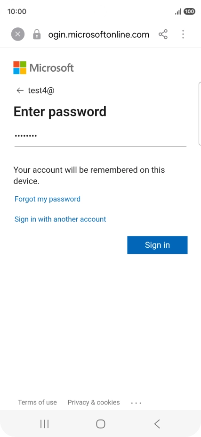Tap the signal strength status icon
Image resolution: width=201 pixels, height=437 pixels.
pyautogui.click(x=178, y=12)
